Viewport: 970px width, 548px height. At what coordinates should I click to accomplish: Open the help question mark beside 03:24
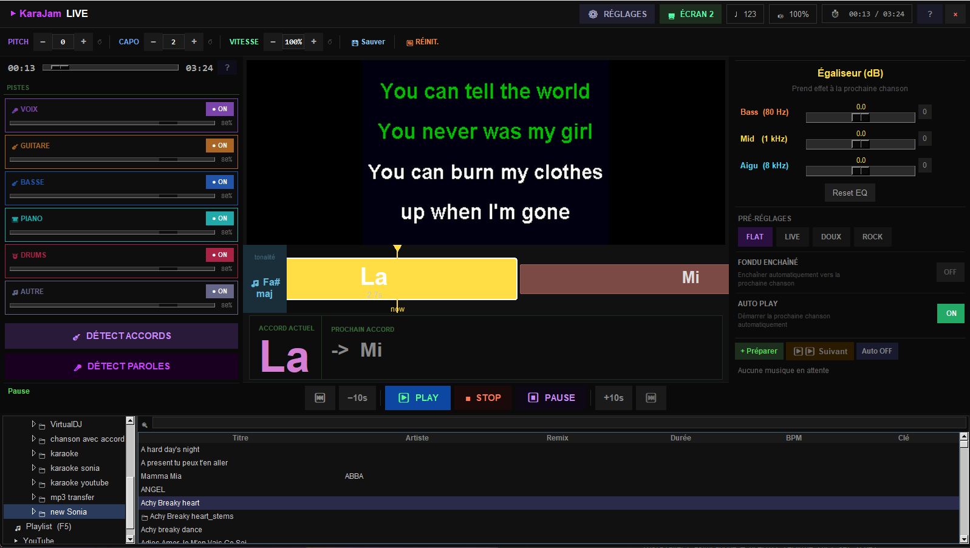click(227, 68)
